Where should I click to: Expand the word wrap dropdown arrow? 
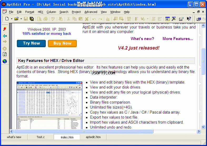tap(148, 19)
